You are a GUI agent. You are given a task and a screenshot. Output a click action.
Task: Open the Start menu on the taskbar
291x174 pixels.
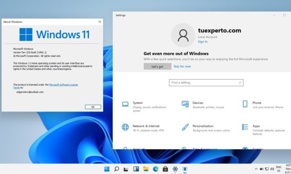107,169
